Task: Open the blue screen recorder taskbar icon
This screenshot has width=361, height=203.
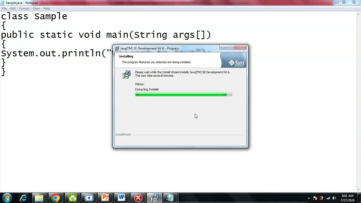Action: click(x=89, y=198)
